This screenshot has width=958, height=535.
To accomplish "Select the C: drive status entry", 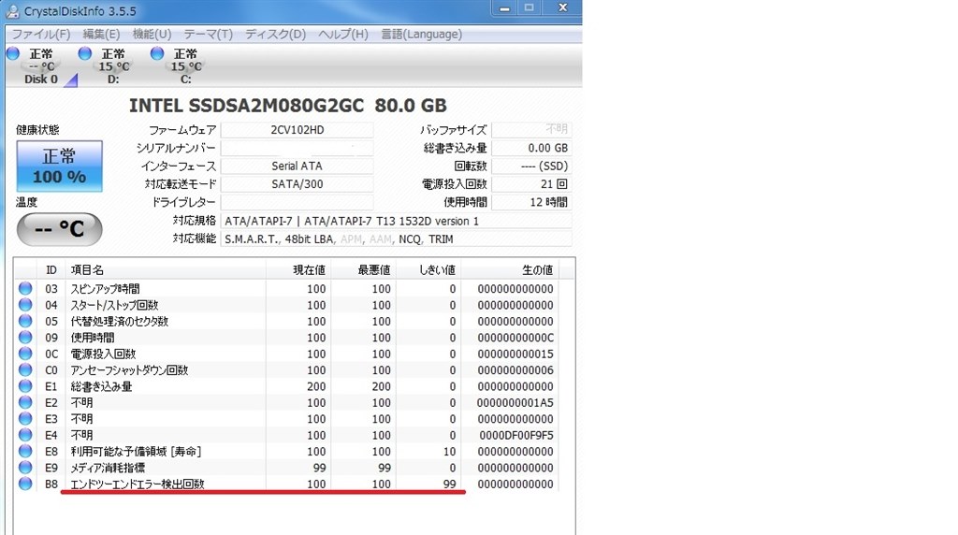I will (x=186, y=66).
